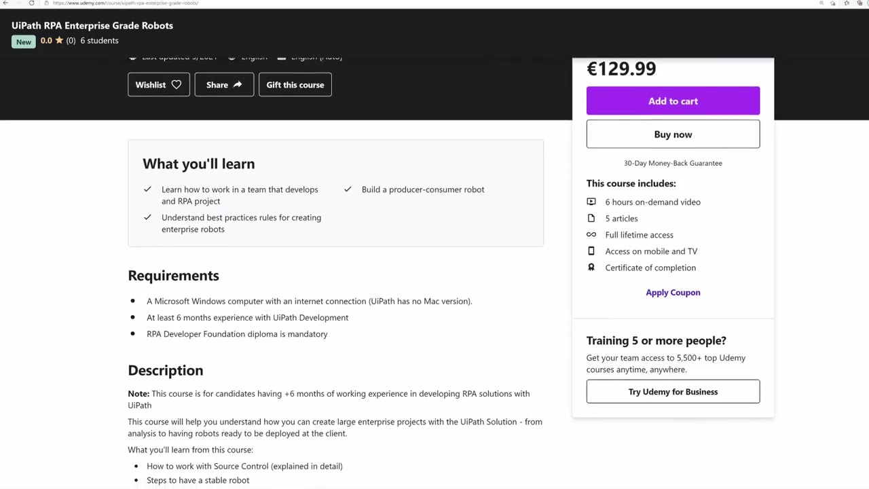Click '6 hours on-demand video' text

[x=653, y=202]
